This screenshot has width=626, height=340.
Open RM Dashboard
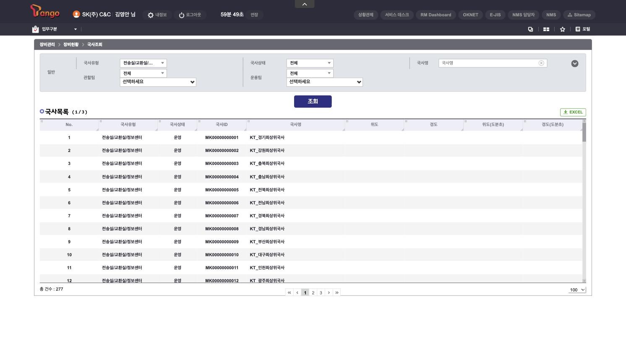point(436,15)
